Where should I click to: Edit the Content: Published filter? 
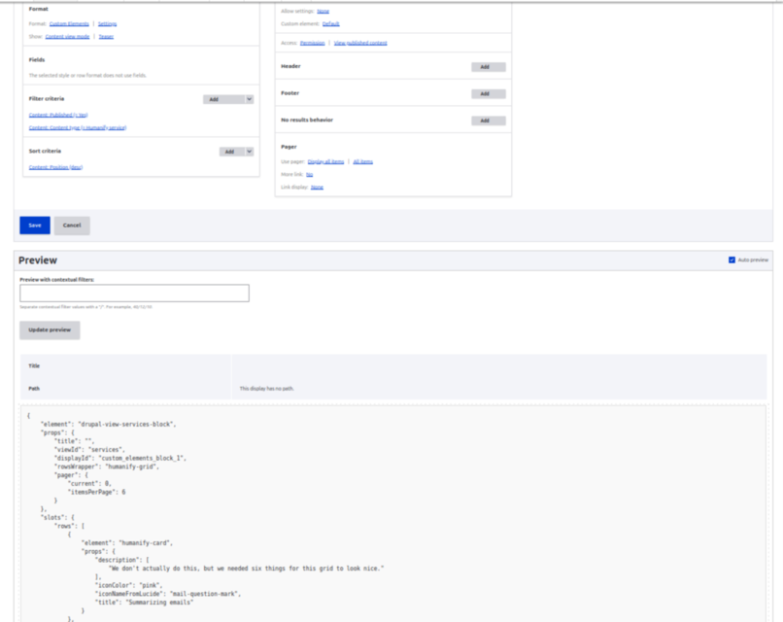58,115
